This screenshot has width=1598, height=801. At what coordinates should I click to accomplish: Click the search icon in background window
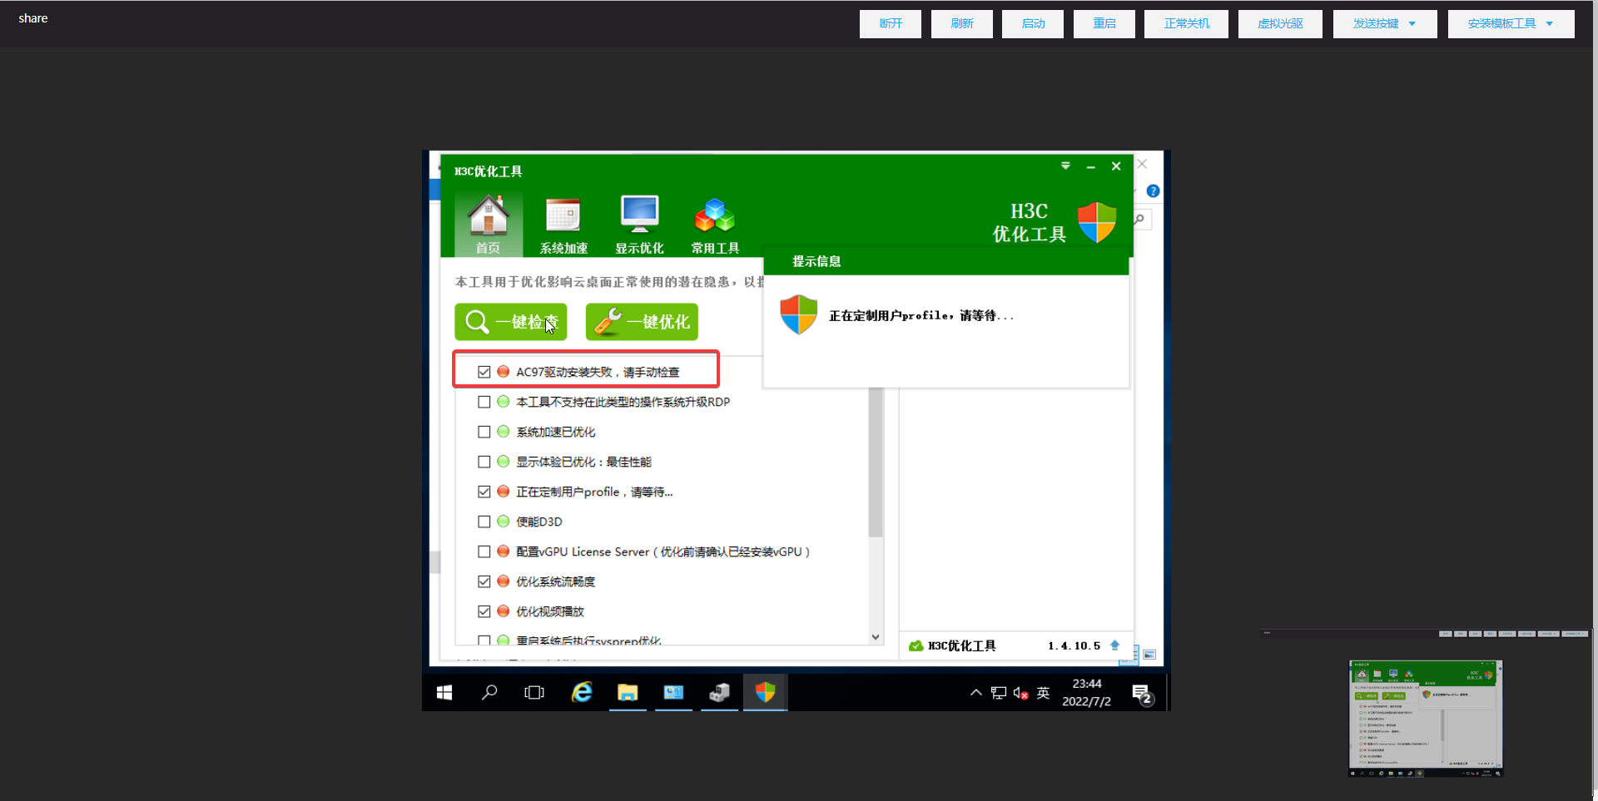pyautogui.click(x=1139, y=220)
